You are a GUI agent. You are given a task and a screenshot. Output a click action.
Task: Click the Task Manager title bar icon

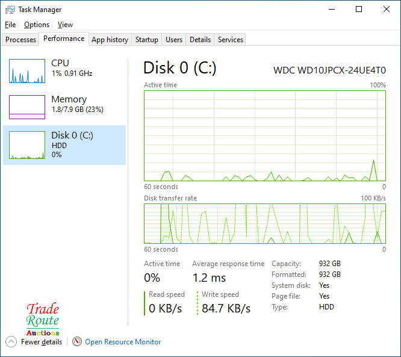click(10, 10)
